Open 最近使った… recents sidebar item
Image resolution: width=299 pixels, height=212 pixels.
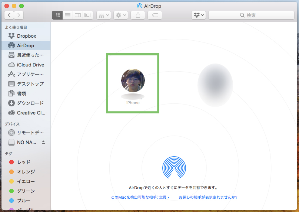click(x=26, y=55)
